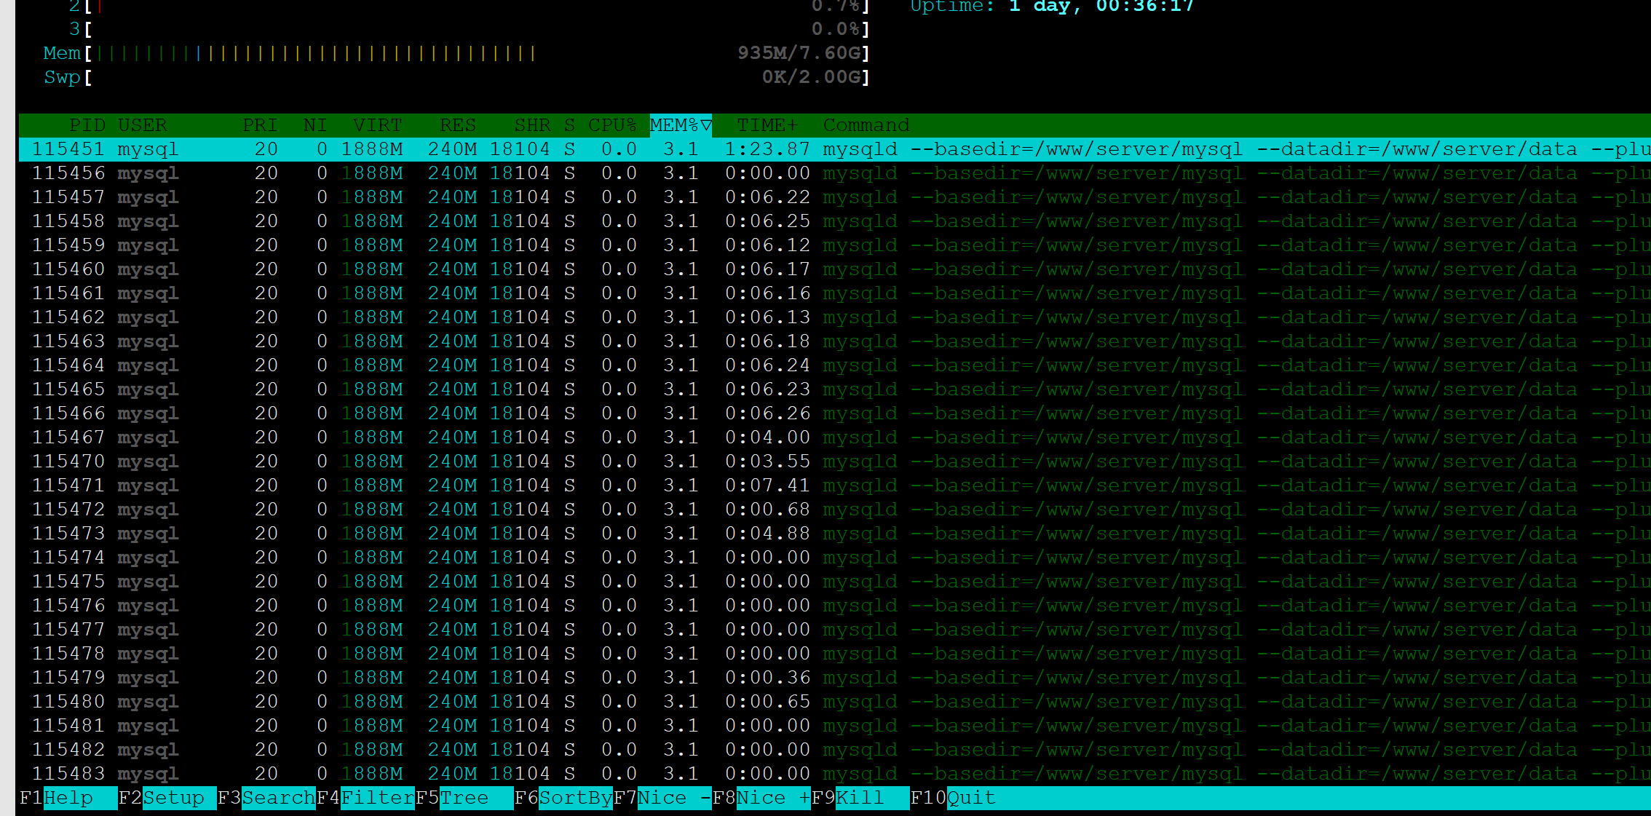Click the PID column header

click(87, 125)
